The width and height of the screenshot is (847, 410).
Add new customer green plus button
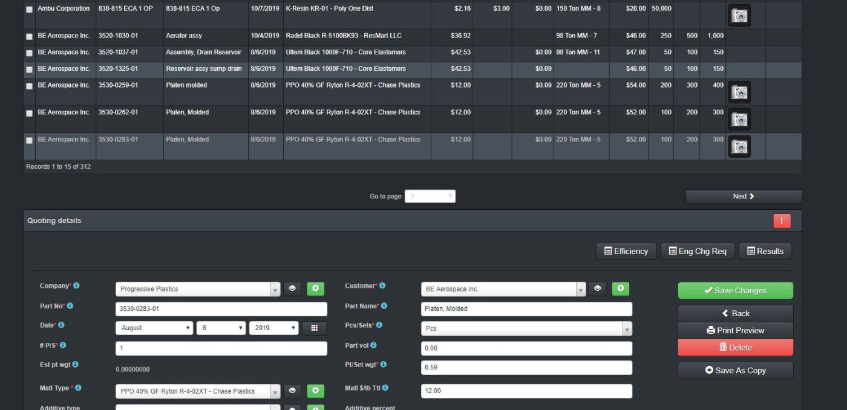pos(621,289)
